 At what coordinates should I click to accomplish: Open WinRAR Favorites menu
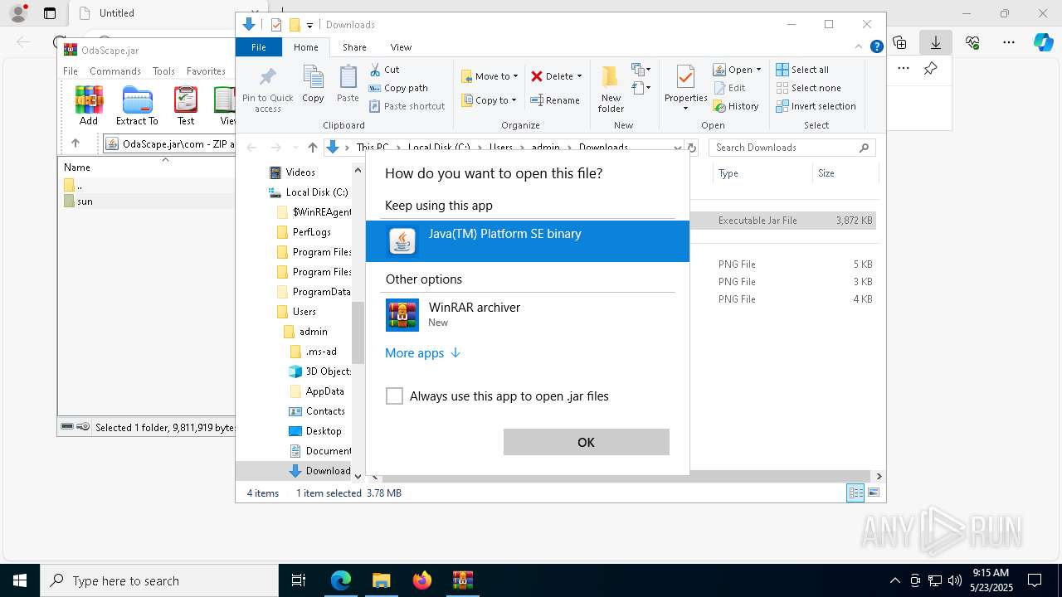(x=206, y=71)
